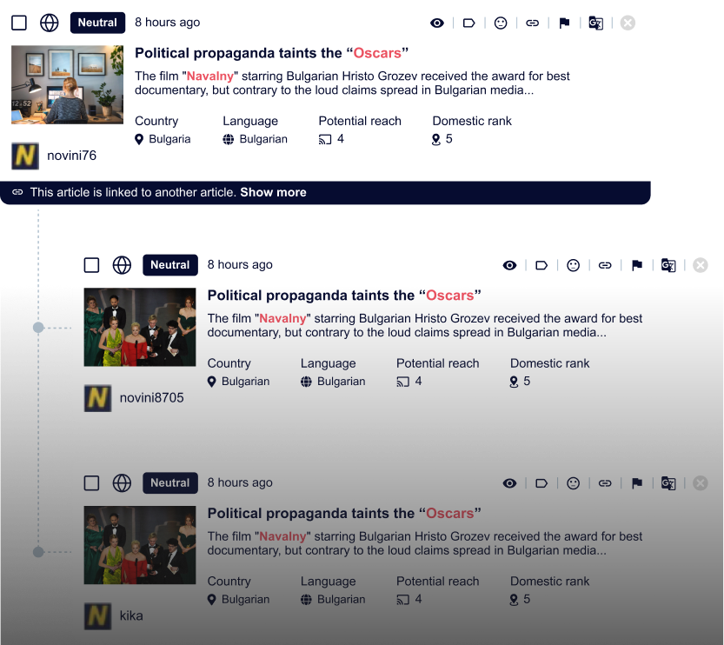The height and width of the screenshot is (645, 724).
Task: Click the link icon on the novini76 article
Action: 533,23
